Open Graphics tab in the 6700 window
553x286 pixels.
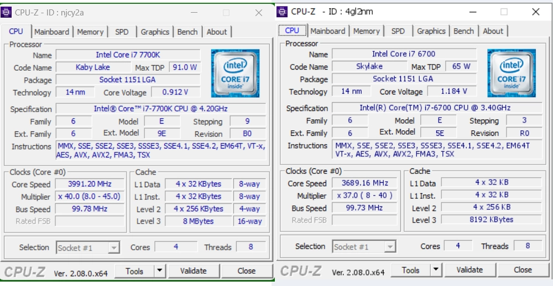click(431, 31)
